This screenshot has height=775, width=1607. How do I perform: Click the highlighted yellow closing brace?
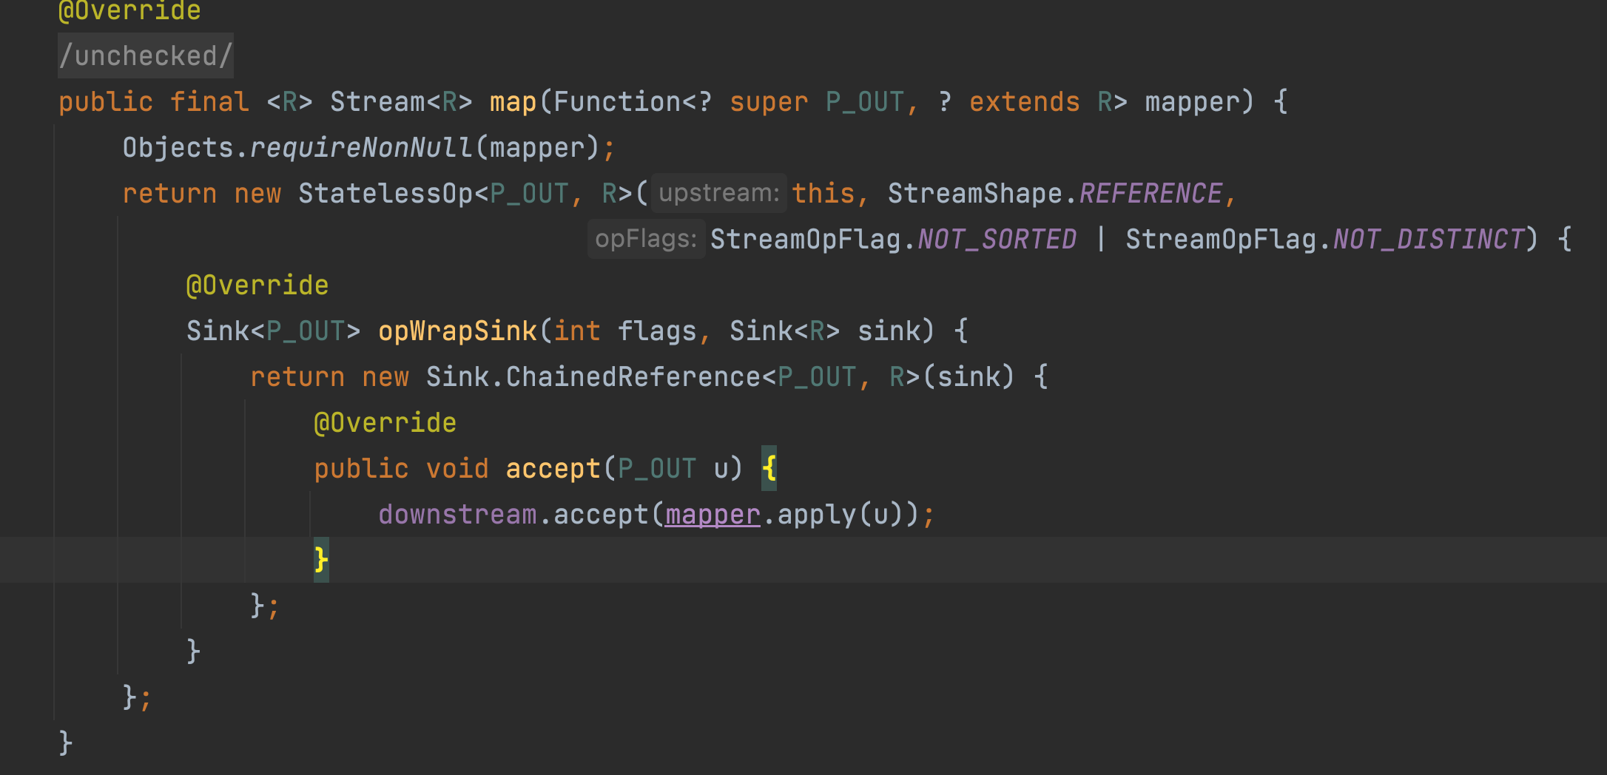321,560
